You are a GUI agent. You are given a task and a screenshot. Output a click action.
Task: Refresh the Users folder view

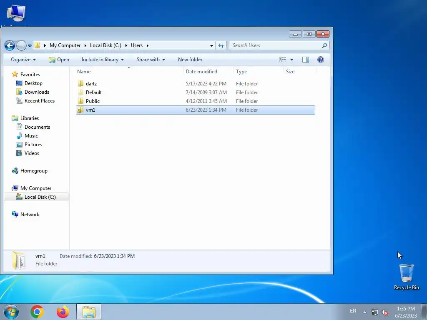[x=221, y=45]
